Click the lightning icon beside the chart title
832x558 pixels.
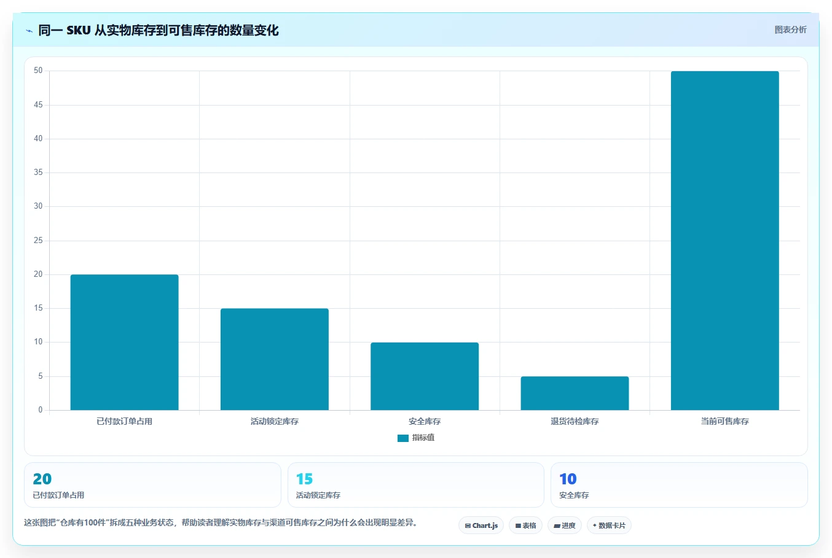(x=29, y=31)
